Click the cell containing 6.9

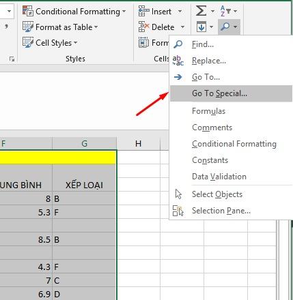coord(26,294)
